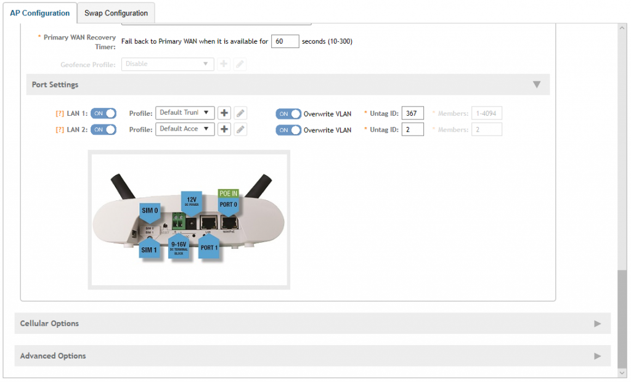Disable Overwrite VLAN for LAN 2
The height and width of the screenshot is (382, 631).
(288, 131)
